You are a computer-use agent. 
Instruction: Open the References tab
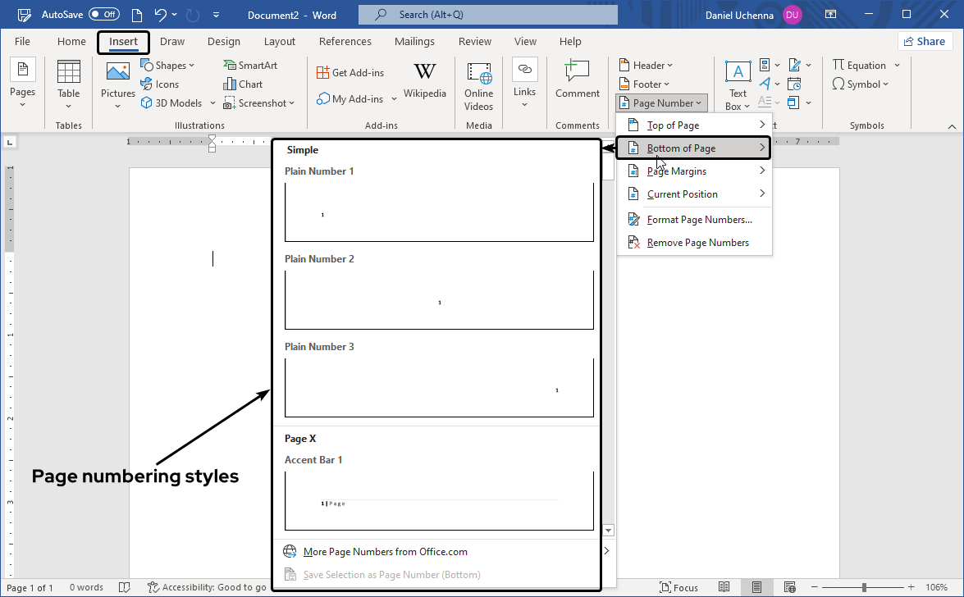[345, 42]
